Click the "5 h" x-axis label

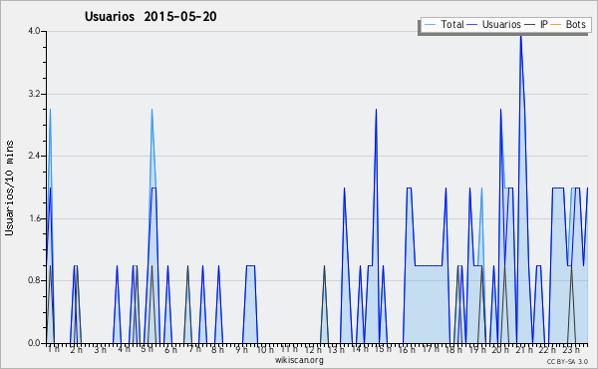click(147, 349)
